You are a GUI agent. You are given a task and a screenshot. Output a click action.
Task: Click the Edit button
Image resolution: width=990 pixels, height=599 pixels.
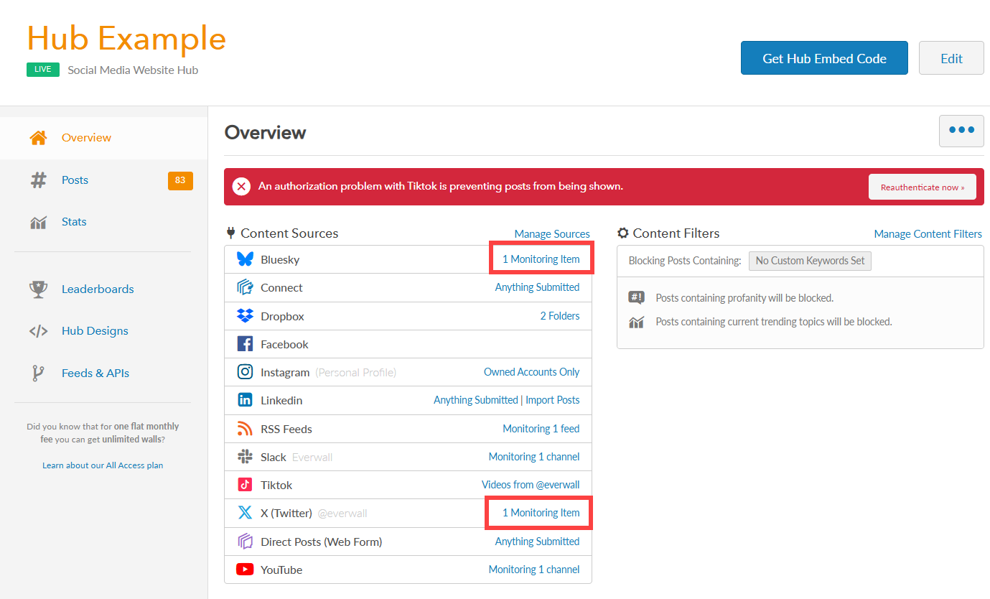point(951,58)
